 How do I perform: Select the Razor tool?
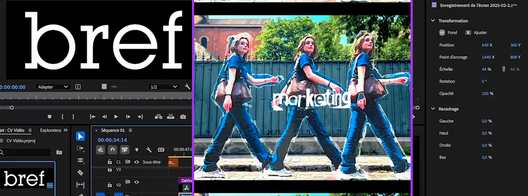[x=80, y=173]
